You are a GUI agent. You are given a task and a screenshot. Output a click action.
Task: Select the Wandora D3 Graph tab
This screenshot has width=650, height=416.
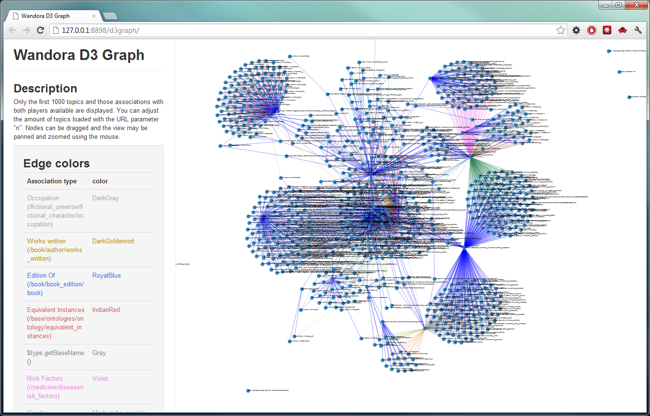[48, 16]
